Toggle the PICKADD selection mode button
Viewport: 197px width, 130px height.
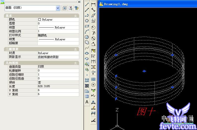64,8
